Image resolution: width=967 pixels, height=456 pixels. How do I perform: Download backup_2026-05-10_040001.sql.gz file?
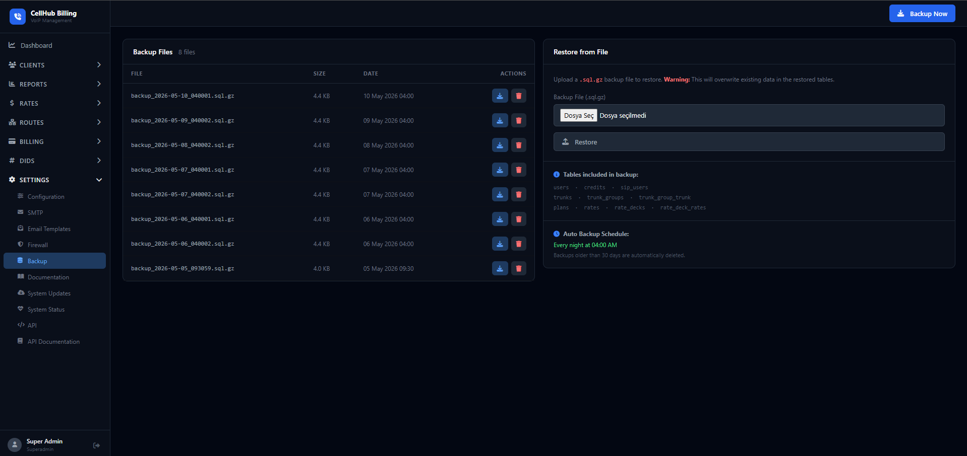point(500,96)
